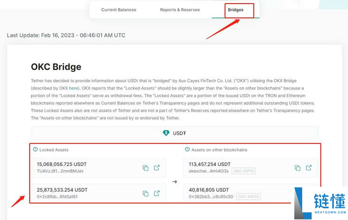Image resolution: width=348 pixels, height=220 pixels.
Task: Copy the 0x2c8fbb...6fd5a161 address
Action: tap(145, 193)
